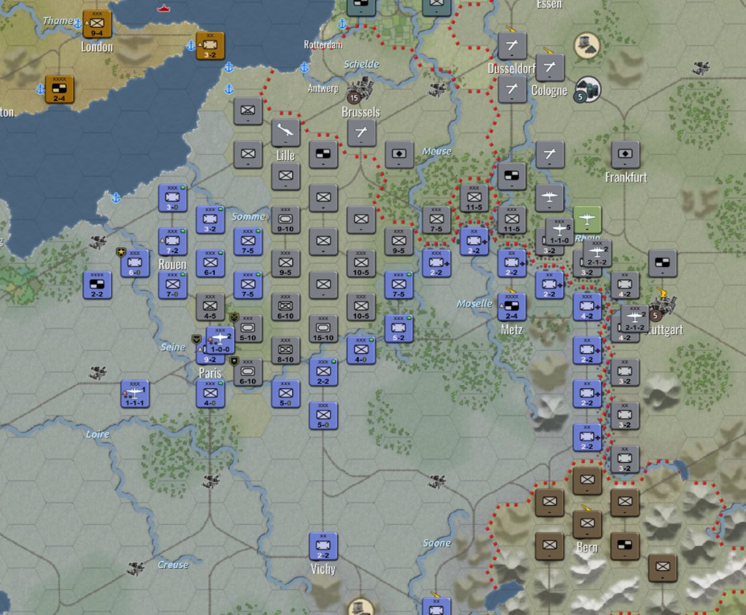The width and height of the screenshot is (746, 615).
Task: Select the 8-10 mechanized unit
Action: pos(285,350)
